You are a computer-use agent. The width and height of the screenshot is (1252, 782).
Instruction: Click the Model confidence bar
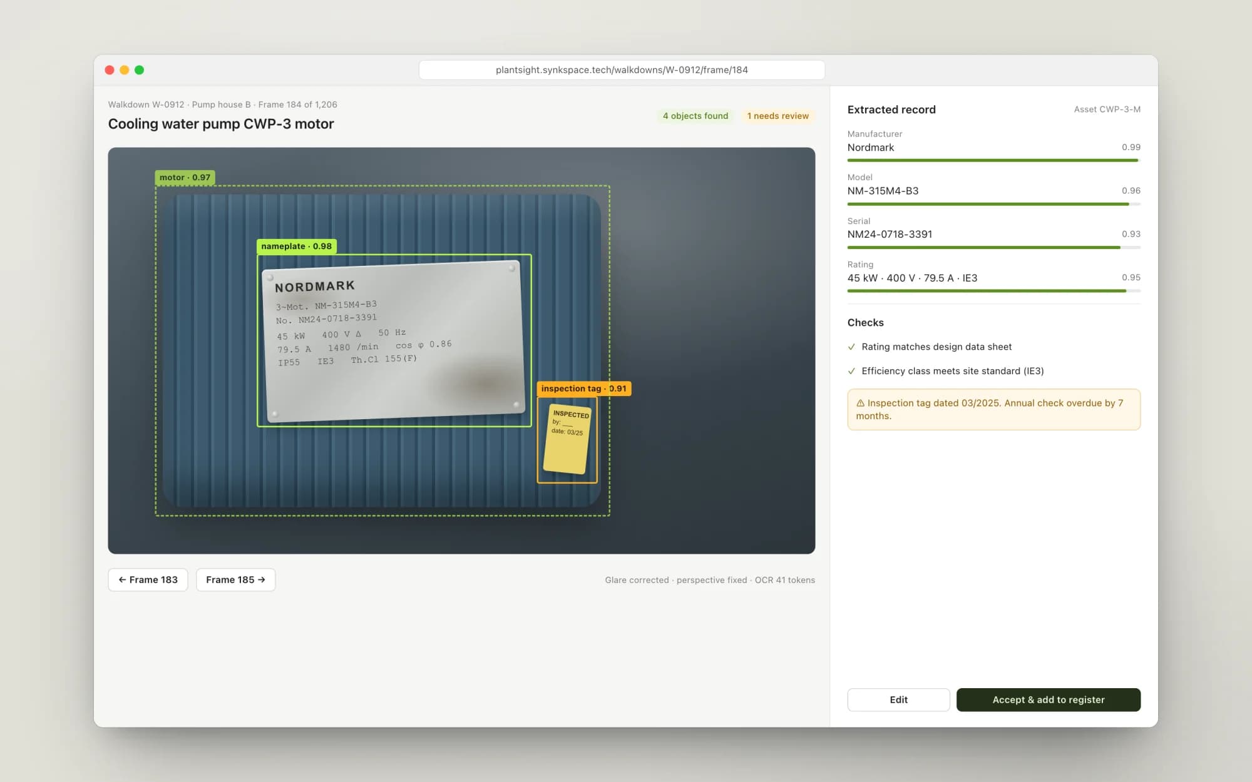coord(994,204)
